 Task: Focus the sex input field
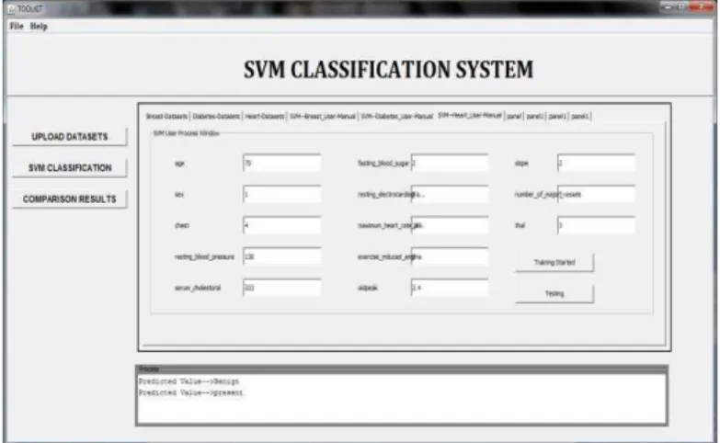tap(282, 194)
